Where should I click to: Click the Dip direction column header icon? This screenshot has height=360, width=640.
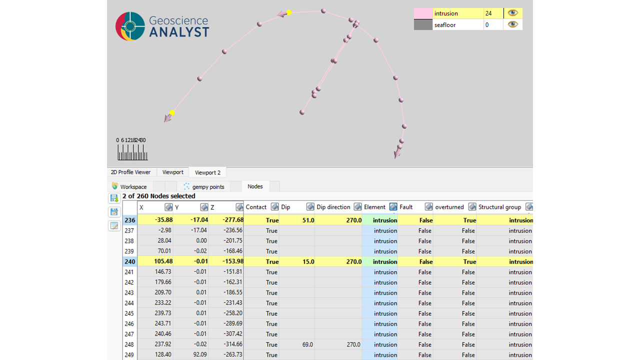357,207
